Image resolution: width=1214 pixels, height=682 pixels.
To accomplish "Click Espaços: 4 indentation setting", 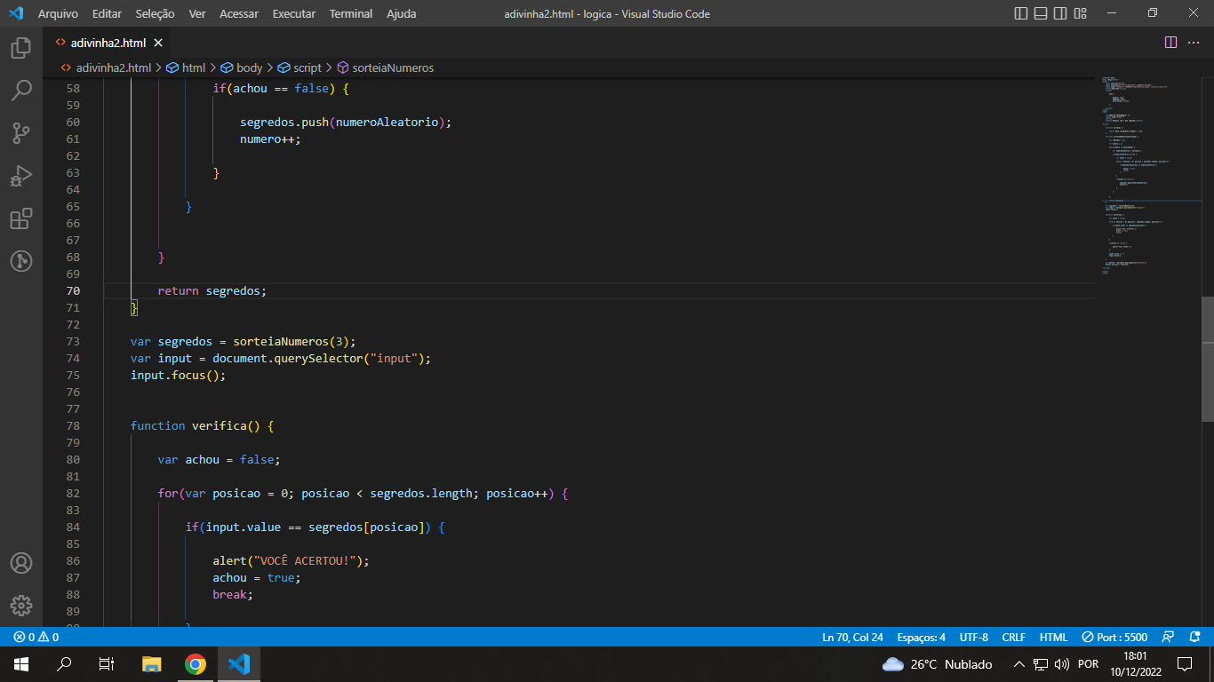I will point(921,637).
